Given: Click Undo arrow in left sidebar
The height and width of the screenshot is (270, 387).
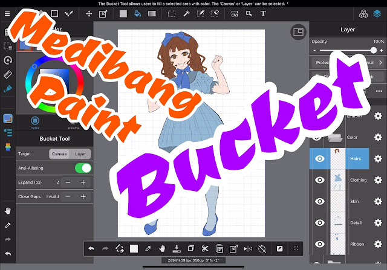Looking at the screenshot, I should [8, 254].
